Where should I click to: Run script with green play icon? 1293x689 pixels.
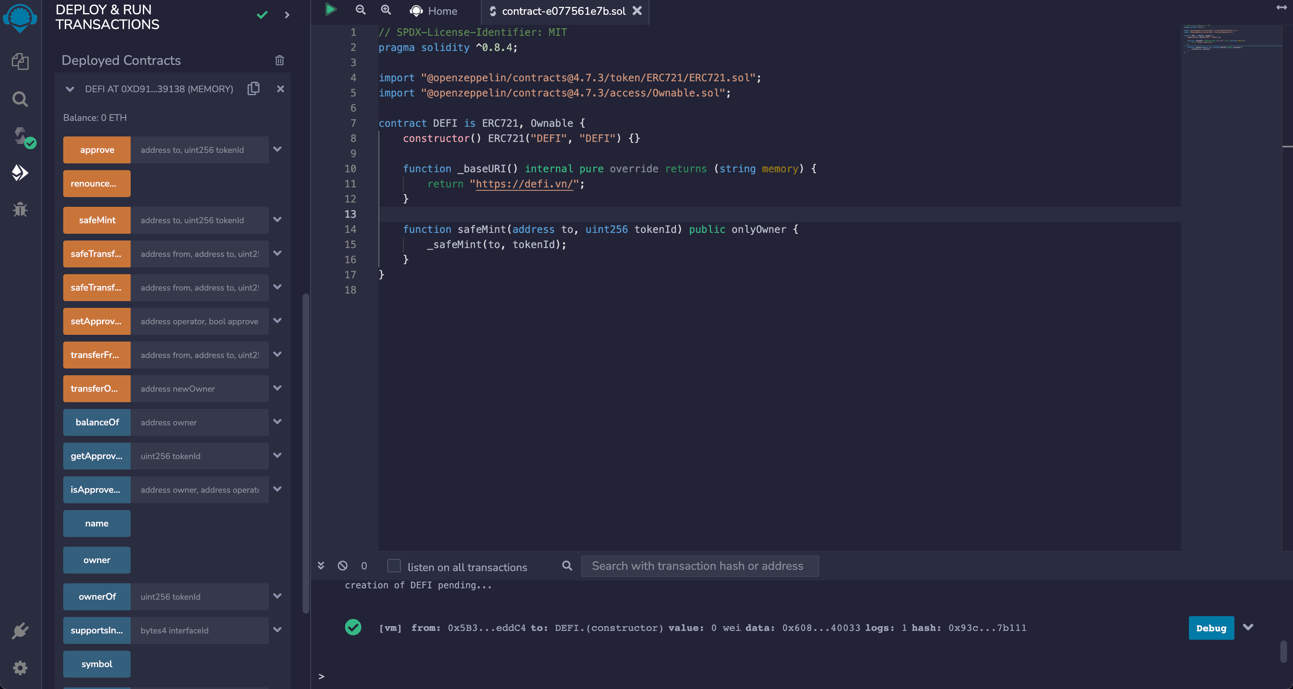(x=330, y=10)
